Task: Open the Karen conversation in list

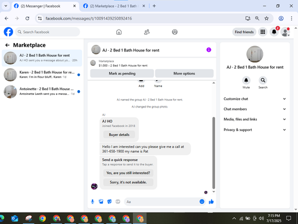Action: tap(42, 75)
